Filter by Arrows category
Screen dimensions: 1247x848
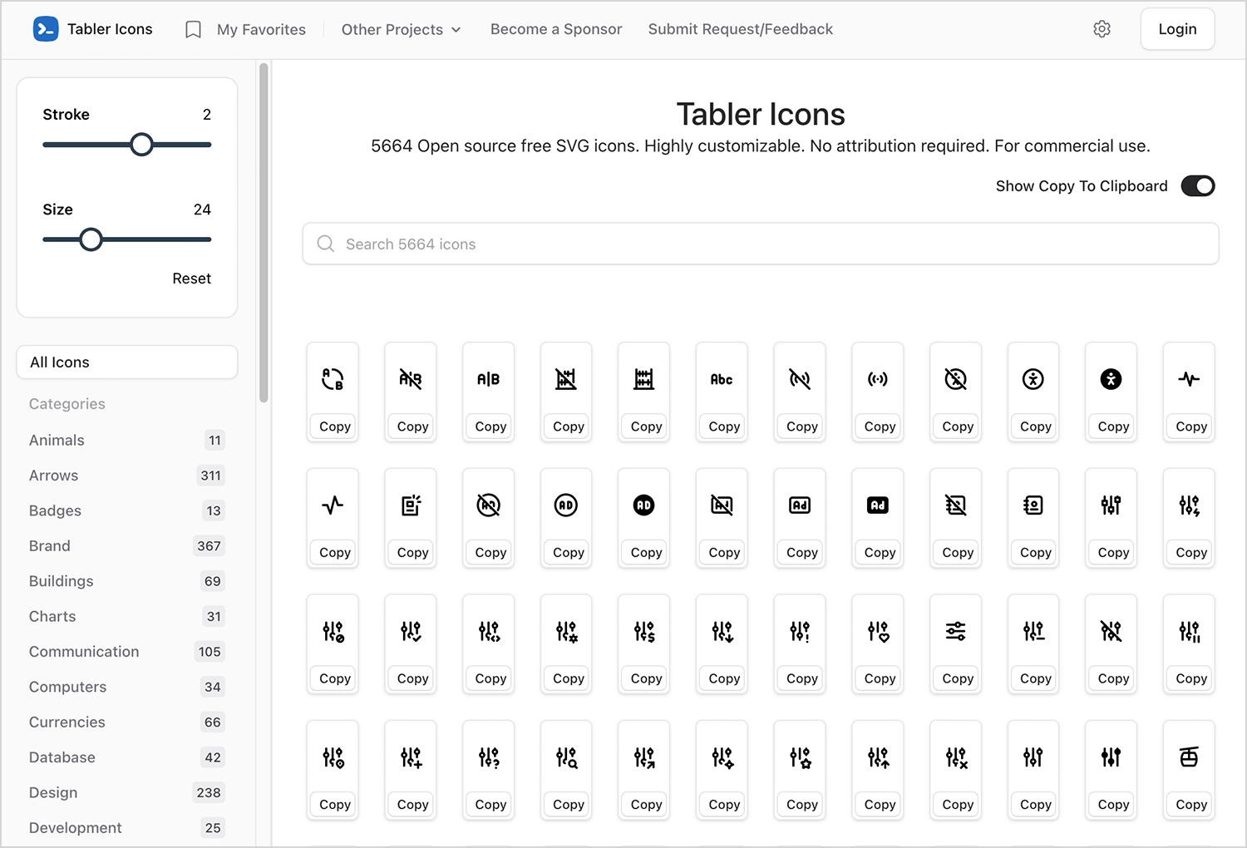click(x=127, y=476)
